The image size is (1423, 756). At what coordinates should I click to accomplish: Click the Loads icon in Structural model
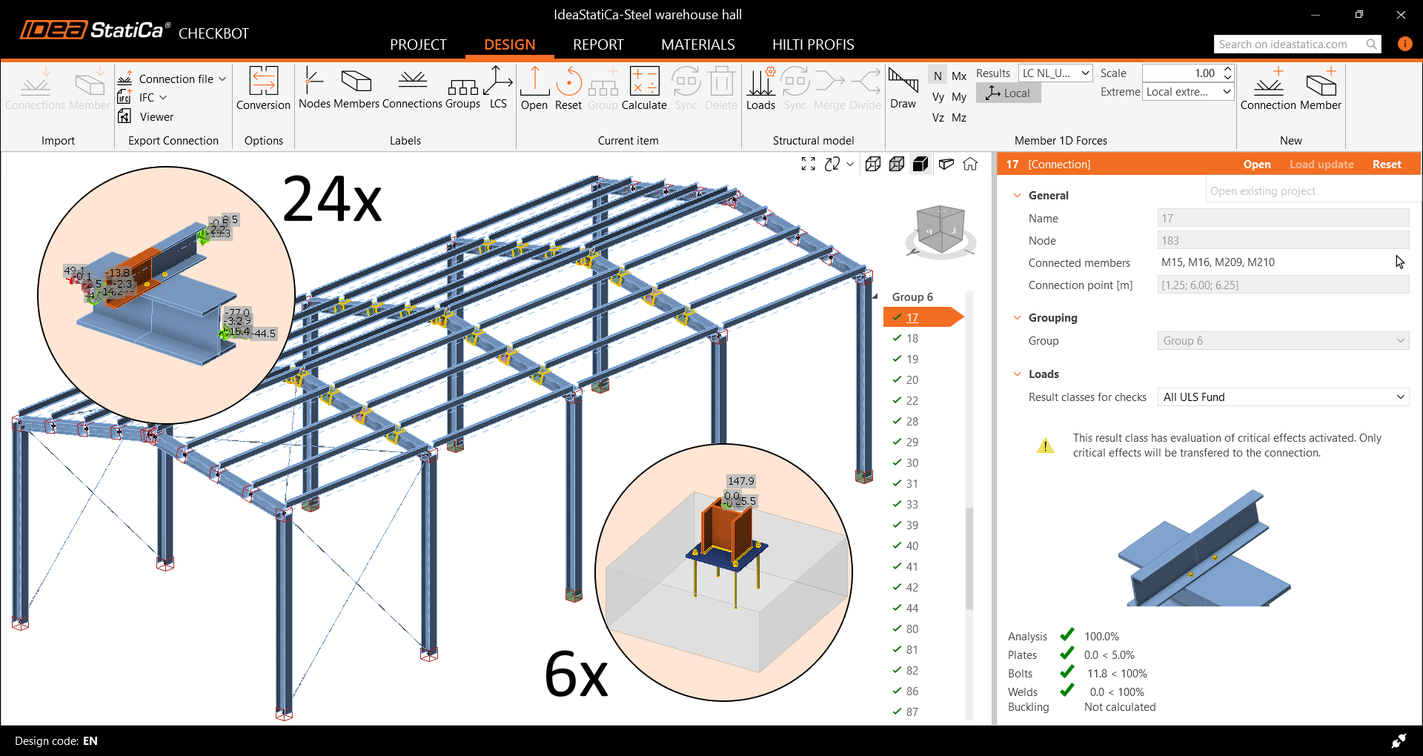(760, 88)
